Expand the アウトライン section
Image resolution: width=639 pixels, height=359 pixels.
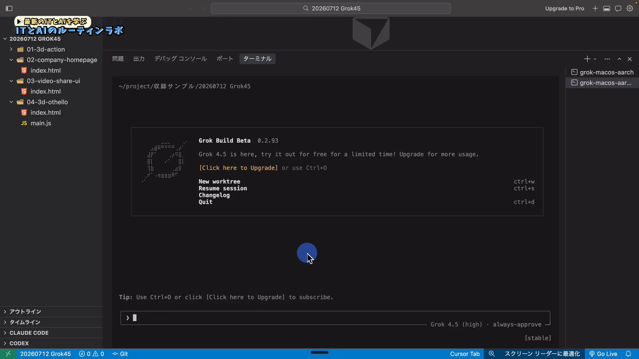51,312
